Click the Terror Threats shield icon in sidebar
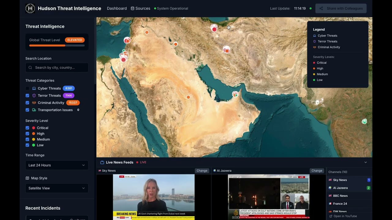Viewport: 392px width, 220px height. [x=34, y=95]
